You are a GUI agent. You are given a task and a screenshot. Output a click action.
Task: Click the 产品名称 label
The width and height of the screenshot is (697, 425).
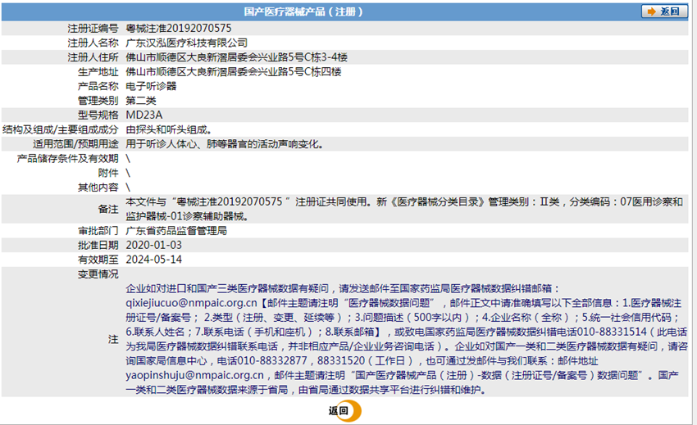point(98,86)
